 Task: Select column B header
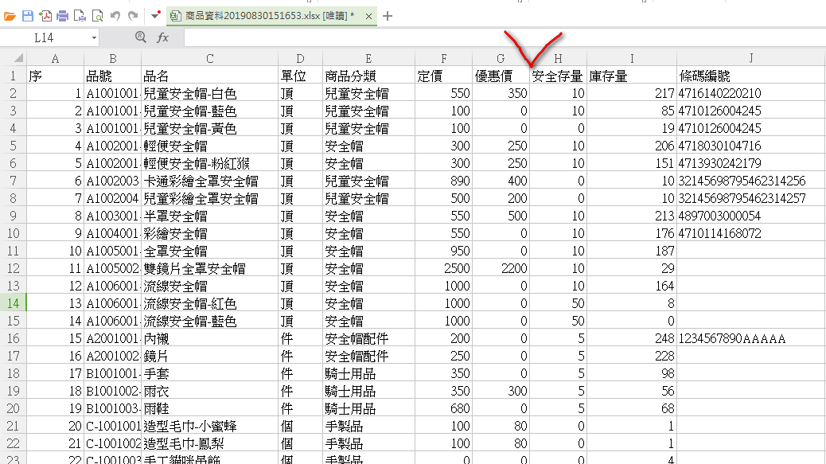pos(113,58)
